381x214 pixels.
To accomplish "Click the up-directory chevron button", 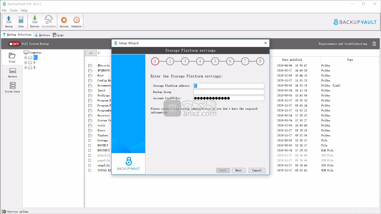I will point(91,53).
